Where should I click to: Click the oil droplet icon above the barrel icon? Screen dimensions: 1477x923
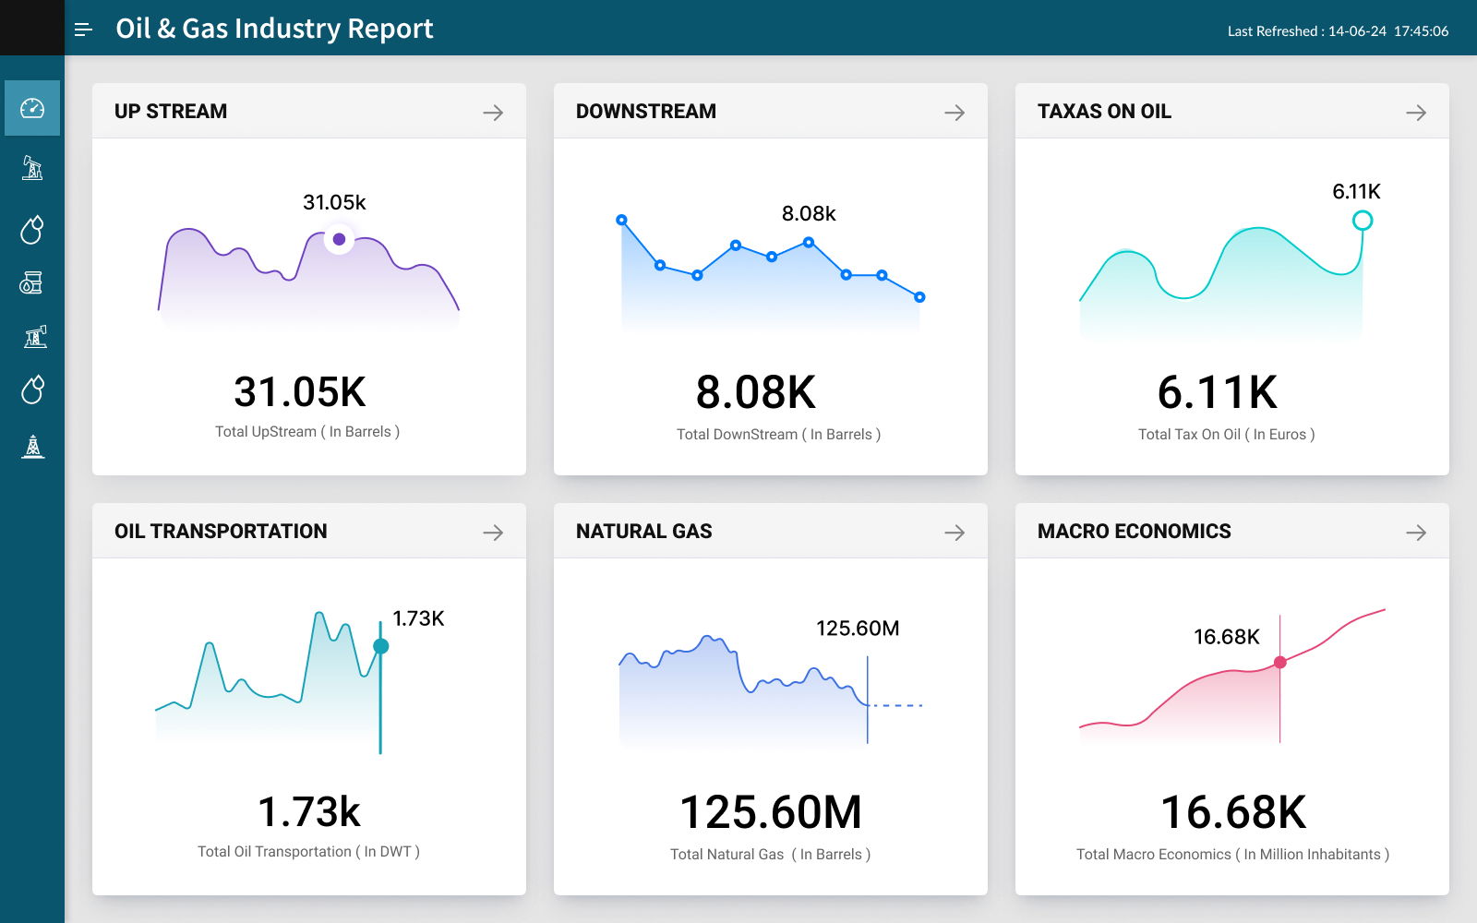click(x=32, y=230)
